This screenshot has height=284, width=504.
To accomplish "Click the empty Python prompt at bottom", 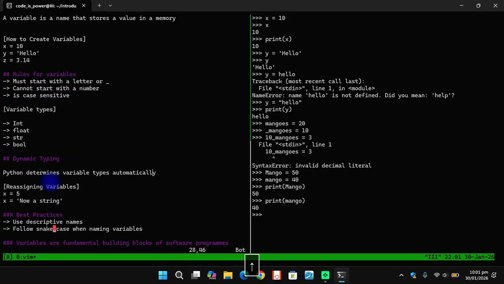I will click(x=257, y=215).
